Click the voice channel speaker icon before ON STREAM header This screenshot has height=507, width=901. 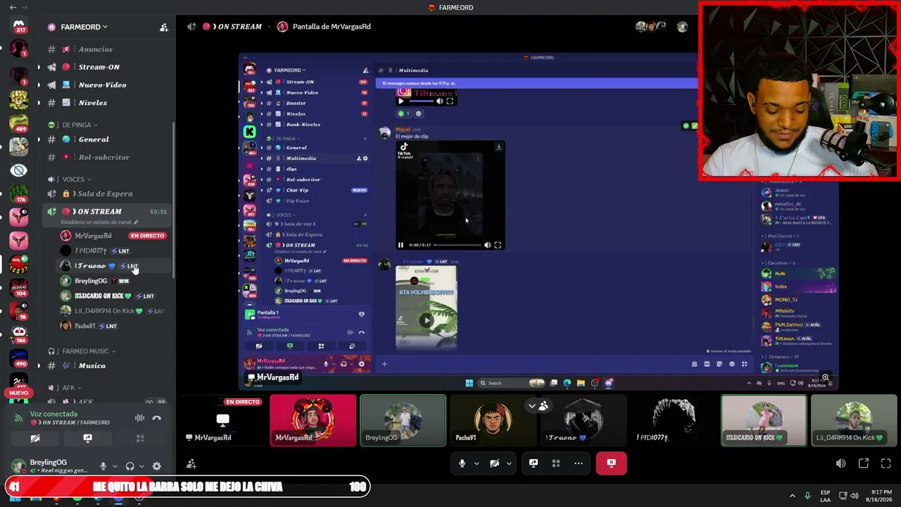point(191,27)
